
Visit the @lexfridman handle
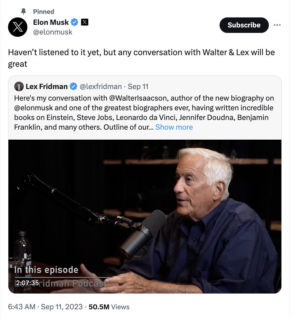tap(100, 86)
